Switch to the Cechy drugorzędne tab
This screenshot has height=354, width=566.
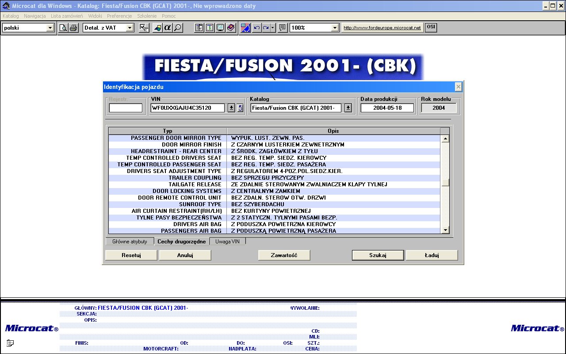tap(182, 241)
